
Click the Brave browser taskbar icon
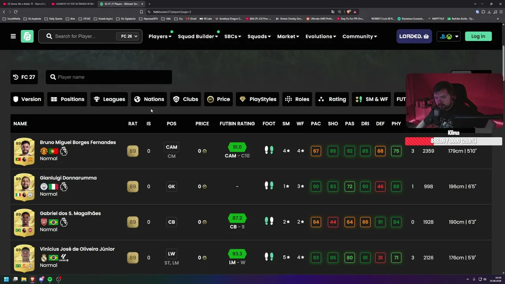[x=32, y=279]
